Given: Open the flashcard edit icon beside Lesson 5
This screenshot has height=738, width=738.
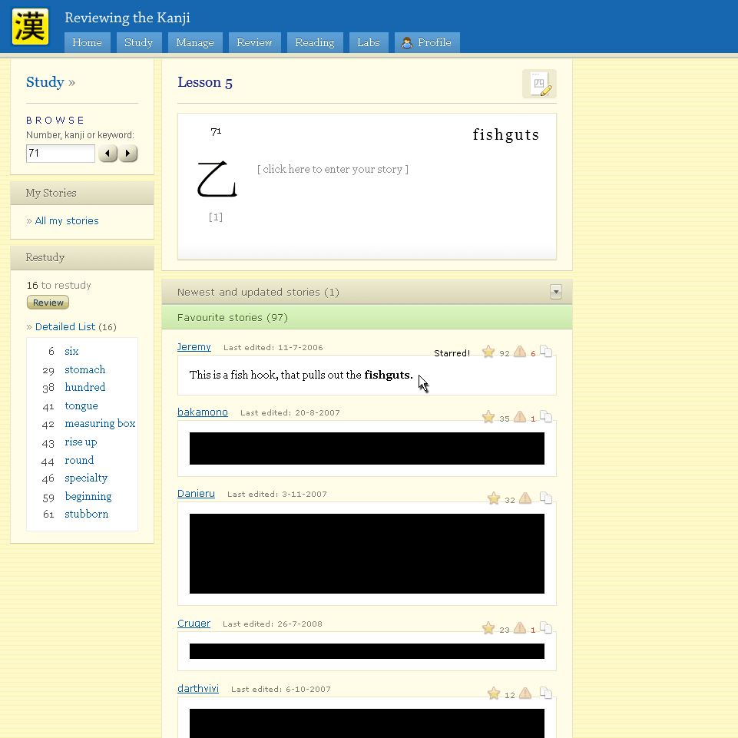Looking at the screenshot, I should pyautogui.click(x=539, y=84).
